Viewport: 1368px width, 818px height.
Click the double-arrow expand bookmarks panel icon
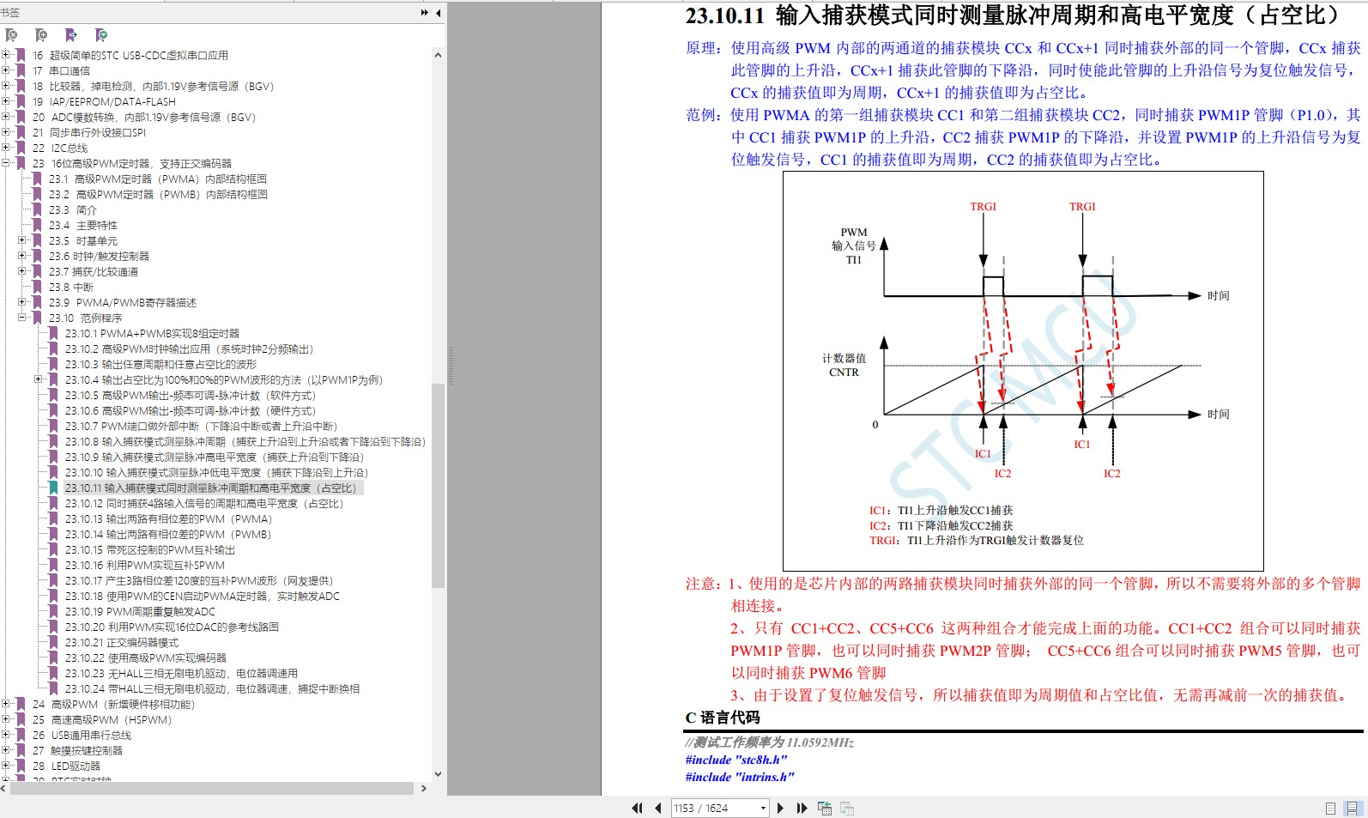point(425,13)
